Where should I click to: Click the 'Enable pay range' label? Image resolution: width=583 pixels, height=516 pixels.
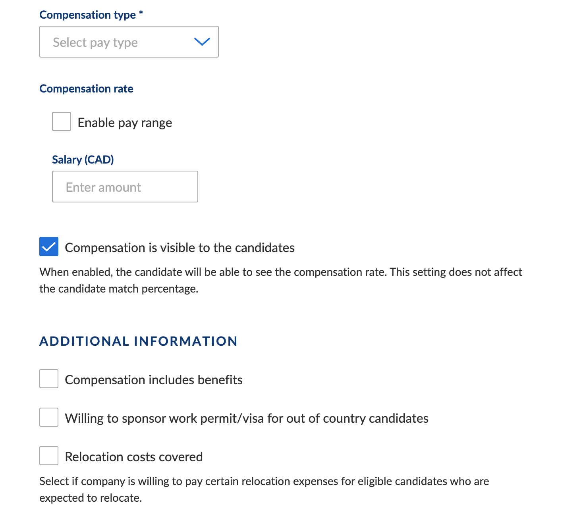125,123
